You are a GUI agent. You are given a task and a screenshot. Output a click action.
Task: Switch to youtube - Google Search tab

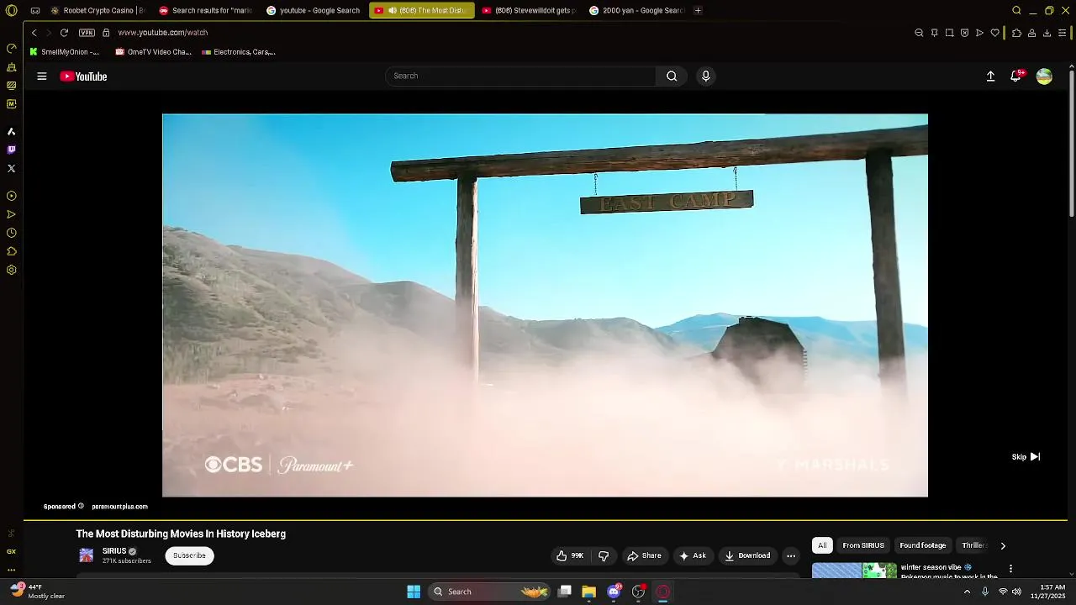(x=314, y=10)
